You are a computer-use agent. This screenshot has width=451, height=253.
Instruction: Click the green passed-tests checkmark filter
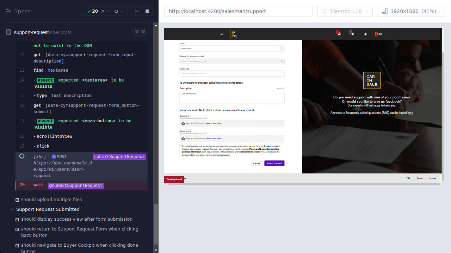(89, 11)
